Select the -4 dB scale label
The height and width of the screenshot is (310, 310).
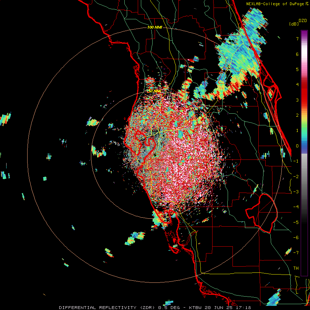pyautogui.click(x=296, y=207)
